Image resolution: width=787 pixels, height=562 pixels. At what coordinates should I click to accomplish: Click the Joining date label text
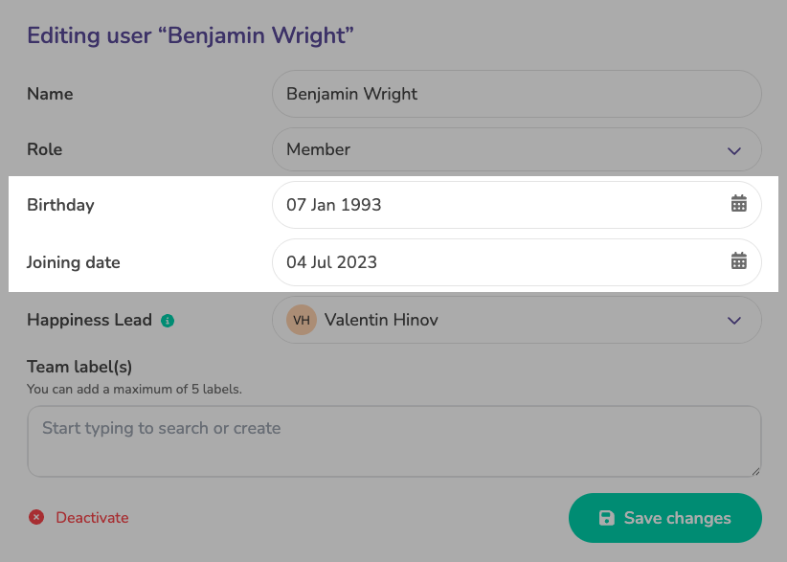click(x=74, y=262)
